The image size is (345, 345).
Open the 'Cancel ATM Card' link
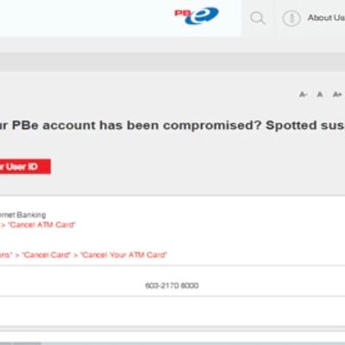(x=41, y=224)
